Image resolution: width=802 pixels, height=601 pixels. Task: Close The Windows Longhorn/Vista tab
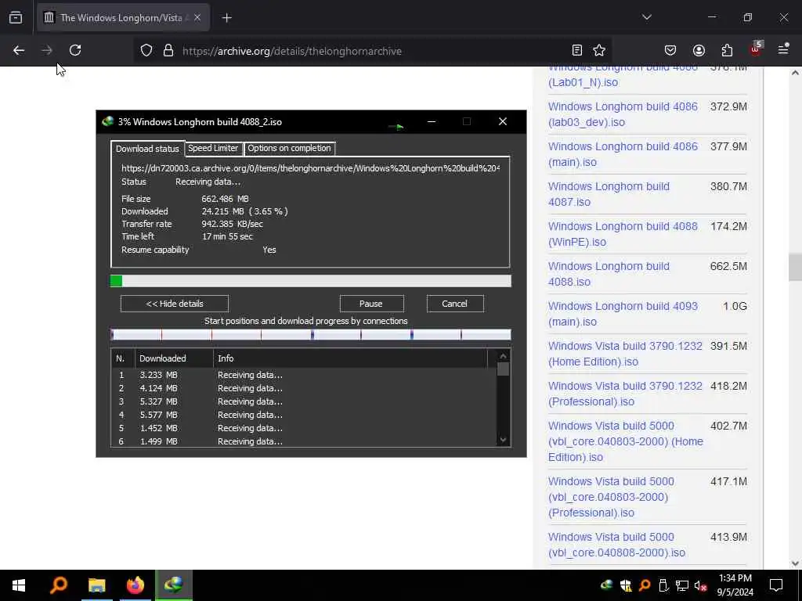coord(197,18)
